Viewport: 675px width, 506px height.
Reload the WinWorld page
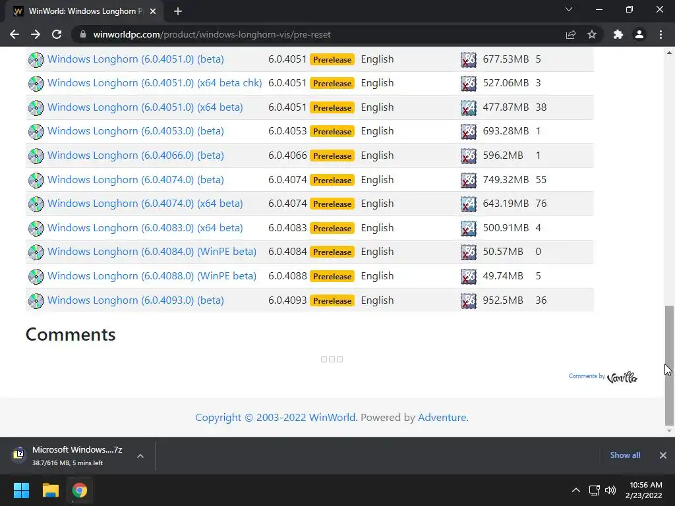(x=57, y=34)
